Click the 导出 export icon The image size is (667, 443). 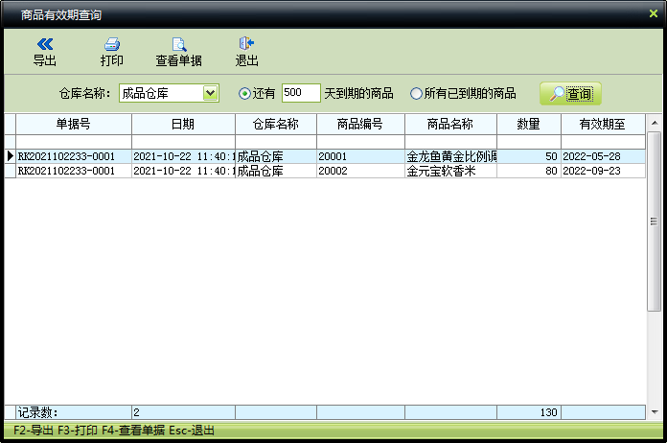coord(45,44)
